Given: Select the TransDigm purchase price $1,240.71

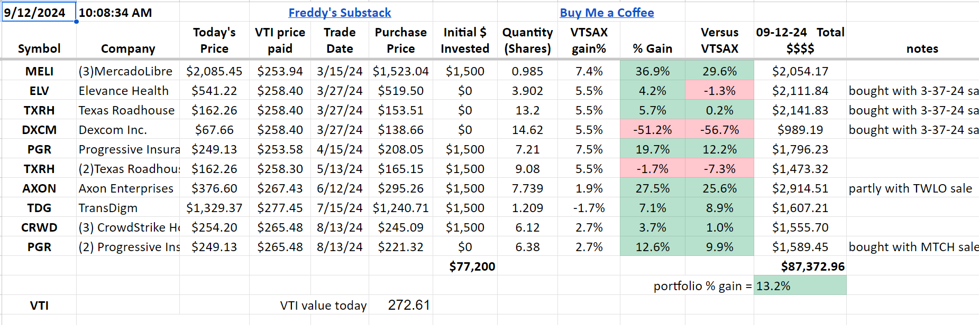Looking at the screenshot, I should [400, 208].
